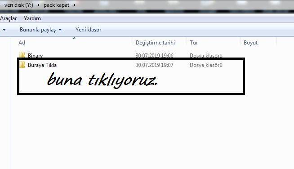Viewport: 294px width, 169px height.
Task: Open the Yardım menu
Action: [32, 18]
